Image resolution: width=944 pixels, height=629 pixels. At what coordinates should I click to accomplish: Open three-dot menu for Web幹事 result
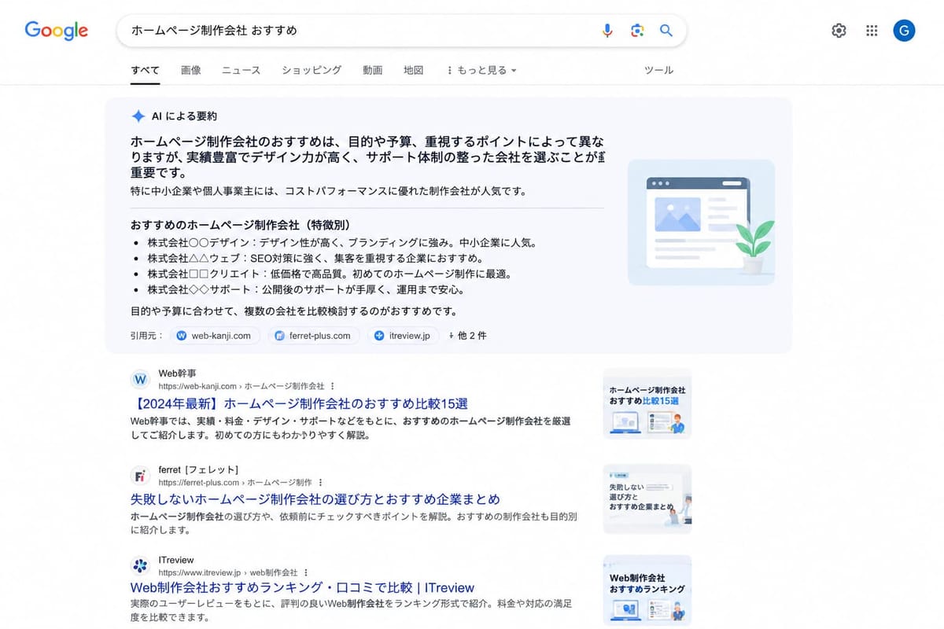coord(333,386)
